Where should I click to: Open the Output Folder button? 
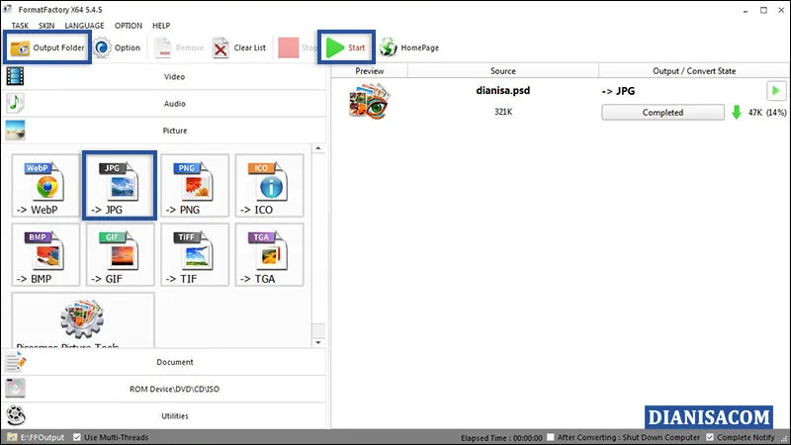47,47
